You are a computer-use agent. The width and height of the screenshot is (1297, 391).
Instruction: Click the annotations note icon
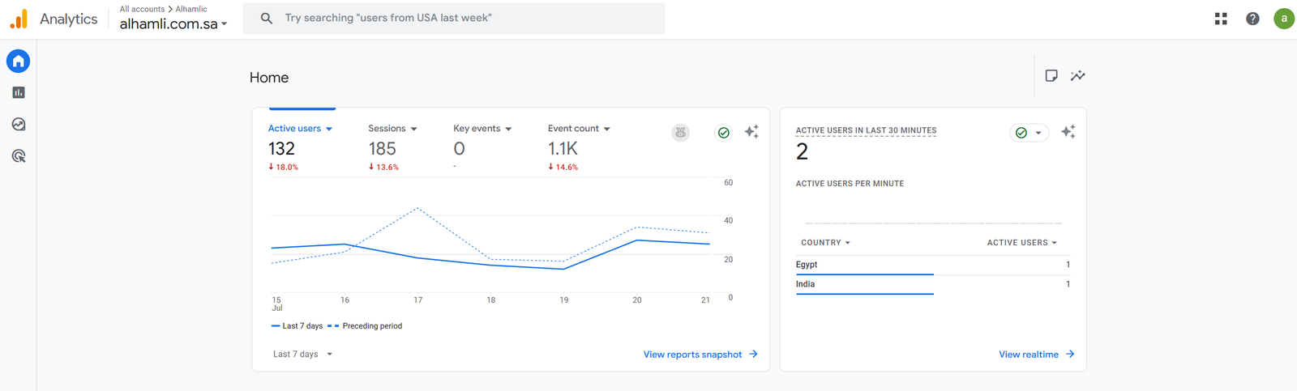point(1051,75)
